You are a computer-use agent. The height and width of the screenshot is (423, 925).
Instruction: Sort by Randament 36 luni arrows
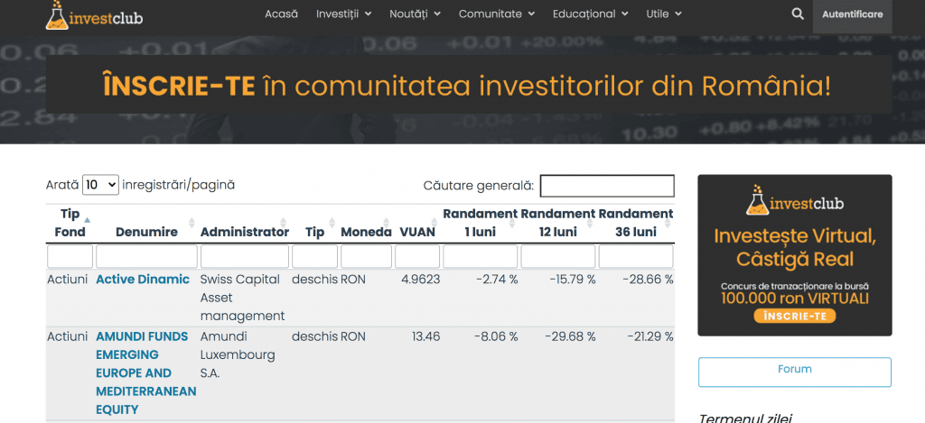click(x=668, y=224)
